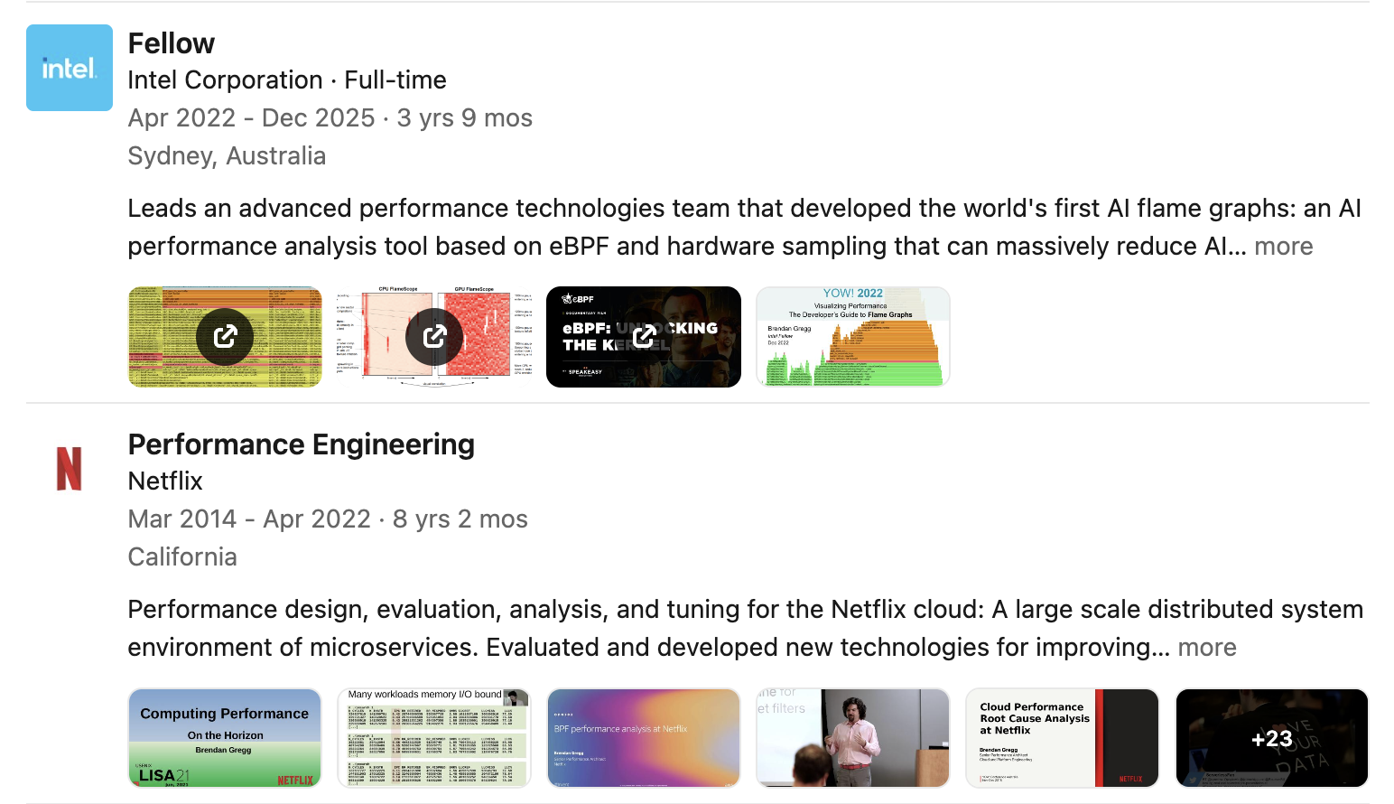1394x804 pixels.
Task: Show the +23 additional media items
Action: pyautogui.click(x=1271, y=738)
